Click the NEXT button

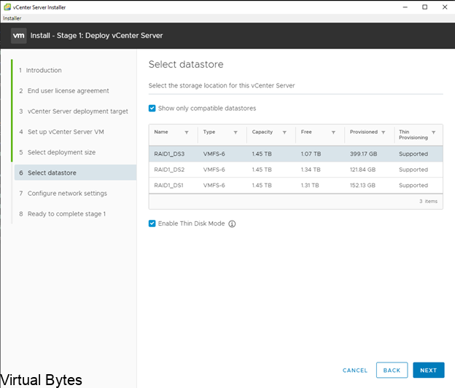(429, 370)
